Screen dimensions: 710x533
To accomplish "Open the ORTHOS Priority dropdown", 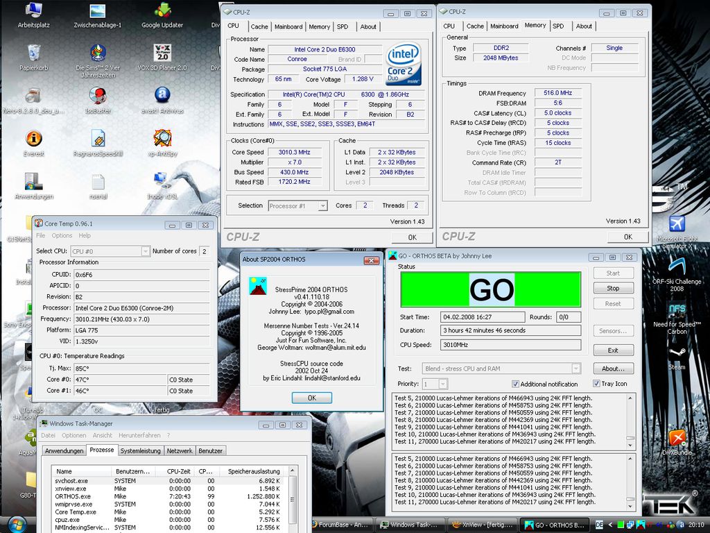I will tap(443, 384).
